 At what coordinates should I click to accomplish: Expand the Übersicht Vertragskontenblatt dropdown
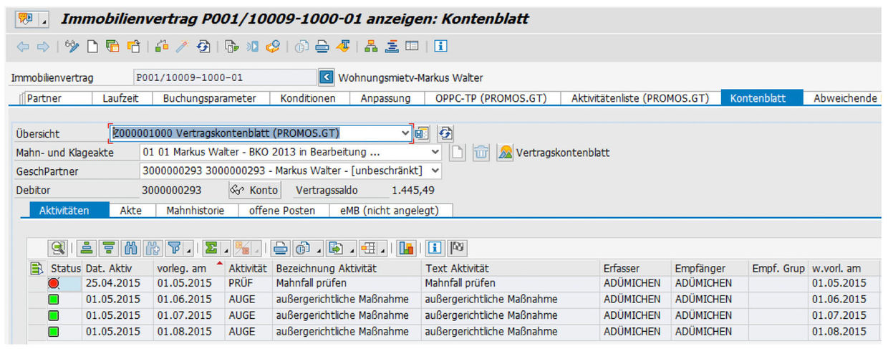pyautogui.click(x=406, y=133)
